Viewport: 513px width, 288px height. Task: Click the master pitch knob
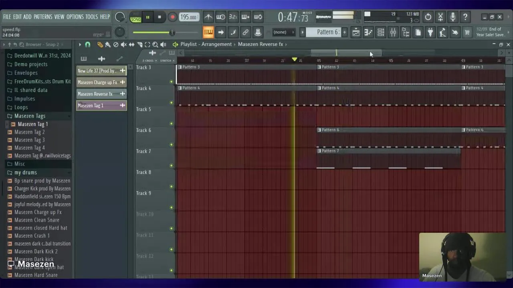click(119, 32)
